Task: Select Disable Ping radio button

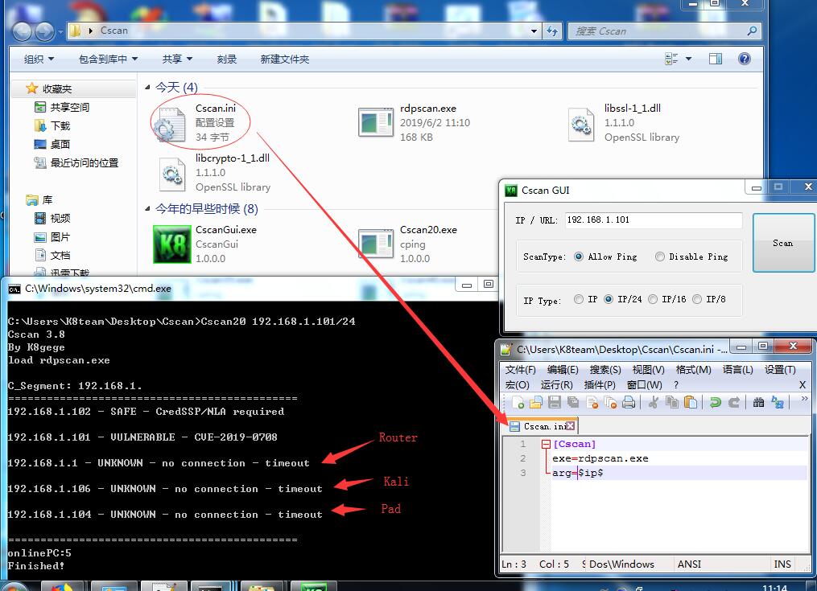Action: [660, 257]
